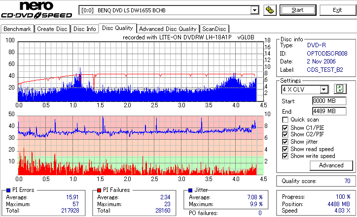Uncheck Show C1/PIE option
Image resolution: width=357 pixels, height=217 pixels.
[x=285, y=128]
